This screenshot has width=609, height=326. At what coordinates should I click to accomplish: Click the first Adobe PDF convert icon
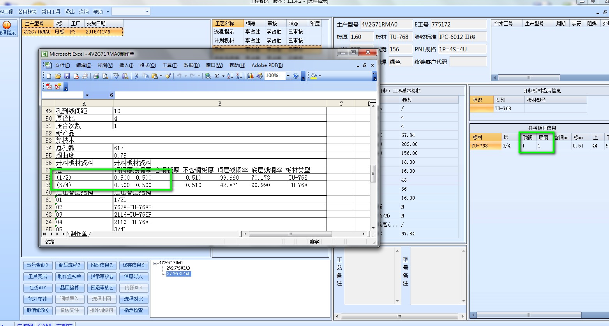point(49,86)
